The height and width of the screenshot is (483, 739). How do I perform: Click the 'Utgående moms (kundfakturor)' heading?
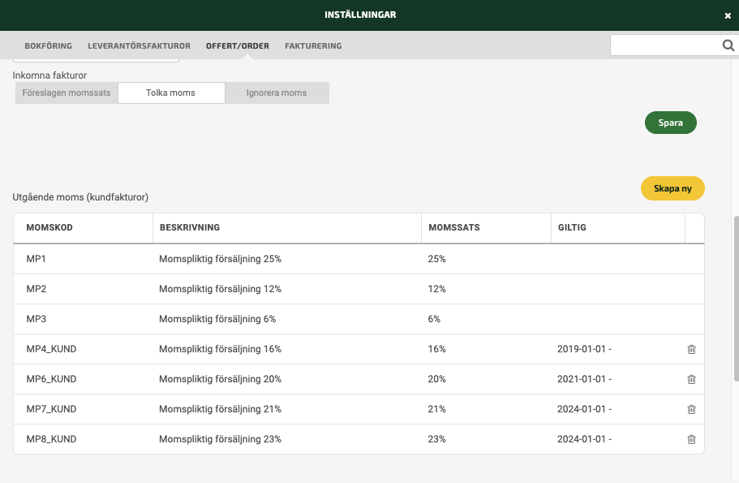coord(80,197)
